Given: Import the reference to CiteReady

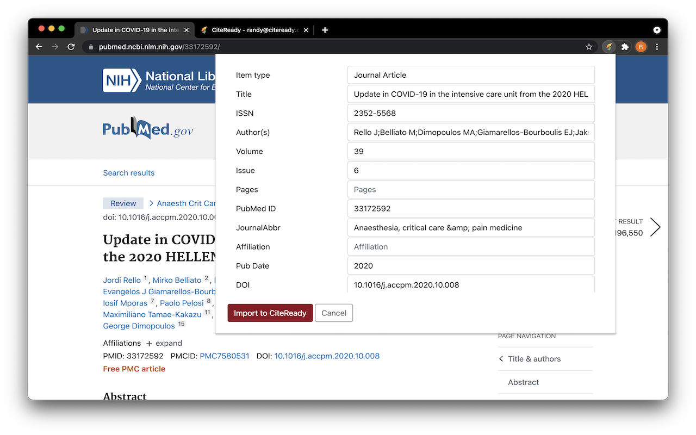Looking at the screenshot, I should click(x=270, y=313).
